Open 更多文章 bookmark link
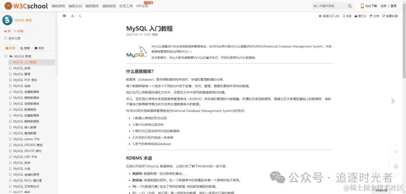Image resolution: width=406 pixels, height=194 pixels. (x=12, y=39)
